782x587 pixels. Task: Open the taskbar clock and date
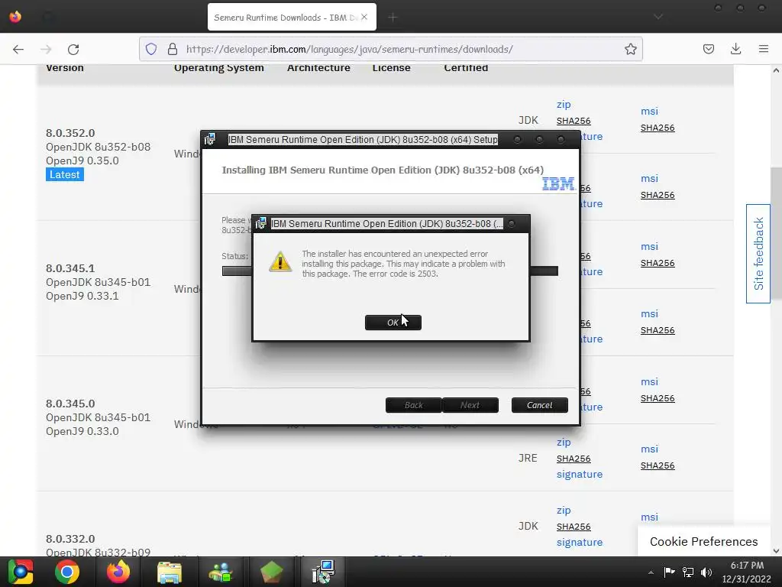coord(747,572)
